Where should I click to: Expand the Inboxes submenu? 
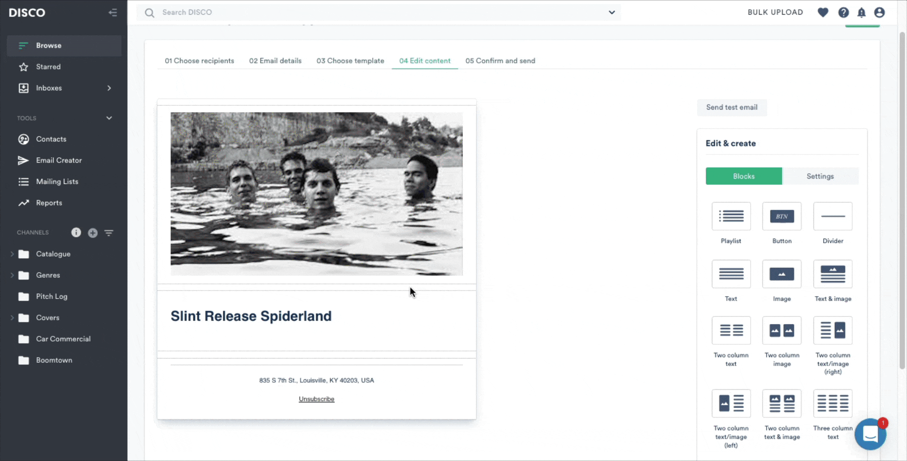tap(109, 88)
